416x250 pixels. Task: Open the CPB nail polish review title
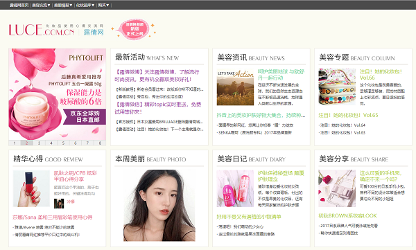pyautogui.click(x=76, y=176)
